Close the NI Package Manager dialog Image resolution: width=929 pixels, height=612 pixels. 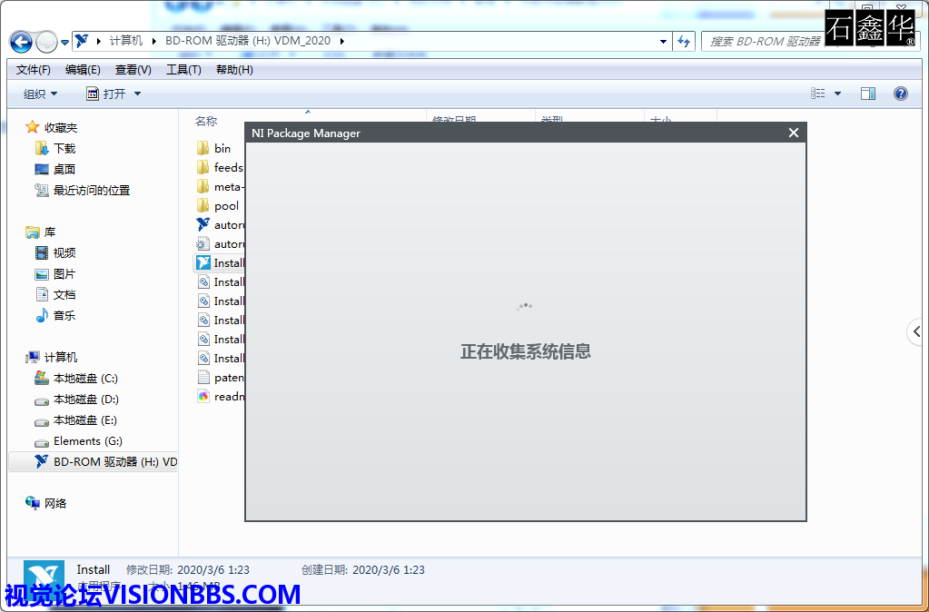794,133
